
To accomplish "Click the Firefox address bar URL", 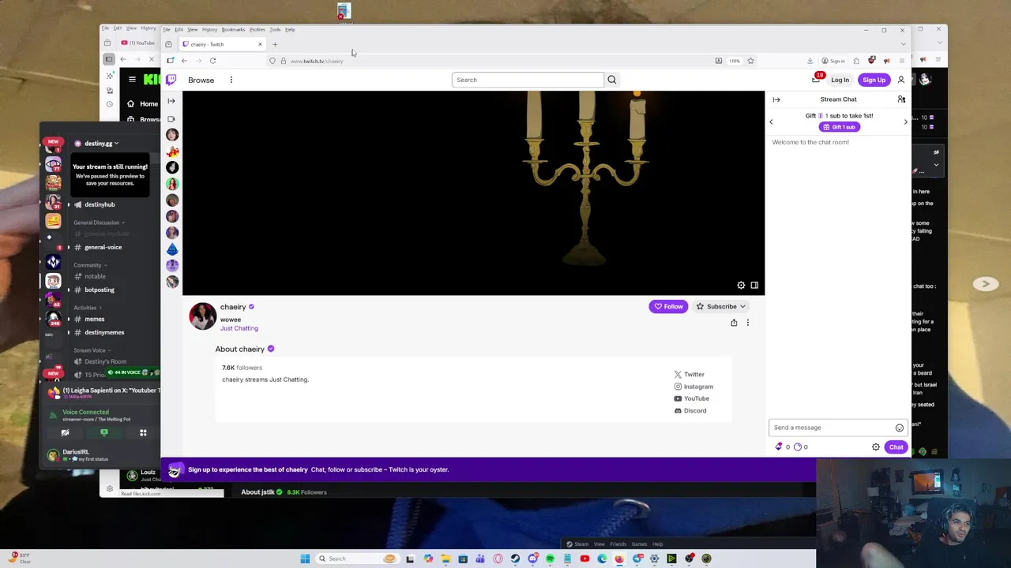I will pyautogui.click(x=317, y=61).
